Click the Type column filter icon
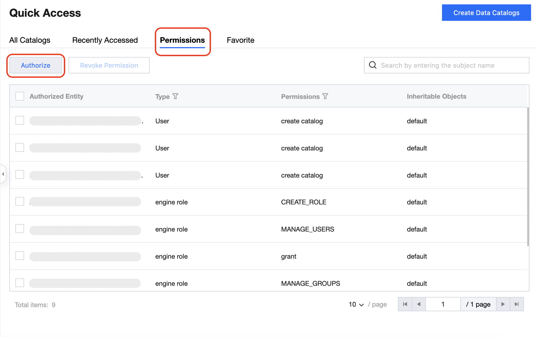 (175, 96)
